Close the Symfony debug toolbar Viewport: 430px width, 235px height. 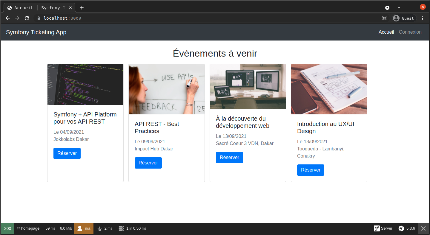tap(423, 228)
